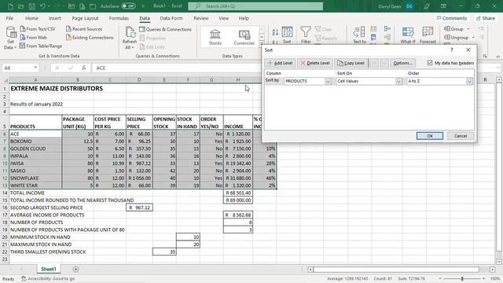Open Queries & Connections pane

click(x=165, y=29)
